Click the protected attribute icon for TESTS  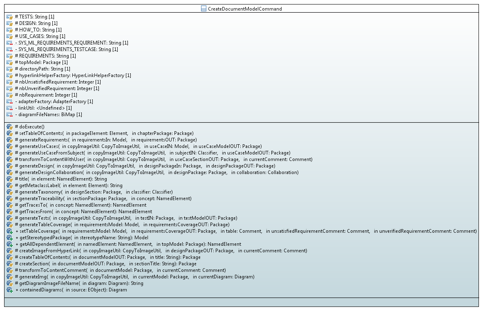pyautogui.click(x=9, y=17)
